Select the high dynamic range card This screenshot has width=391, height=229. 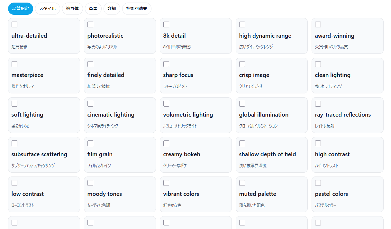[271, 36]
